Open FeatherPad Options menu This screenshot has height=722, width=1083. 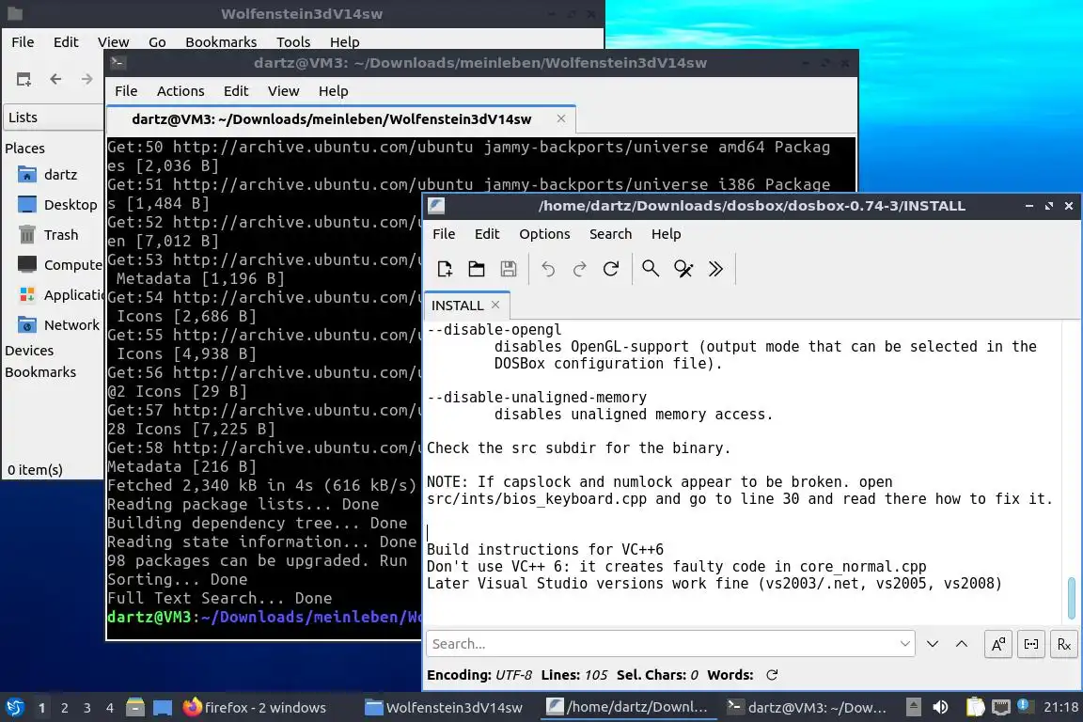[545, 234]
